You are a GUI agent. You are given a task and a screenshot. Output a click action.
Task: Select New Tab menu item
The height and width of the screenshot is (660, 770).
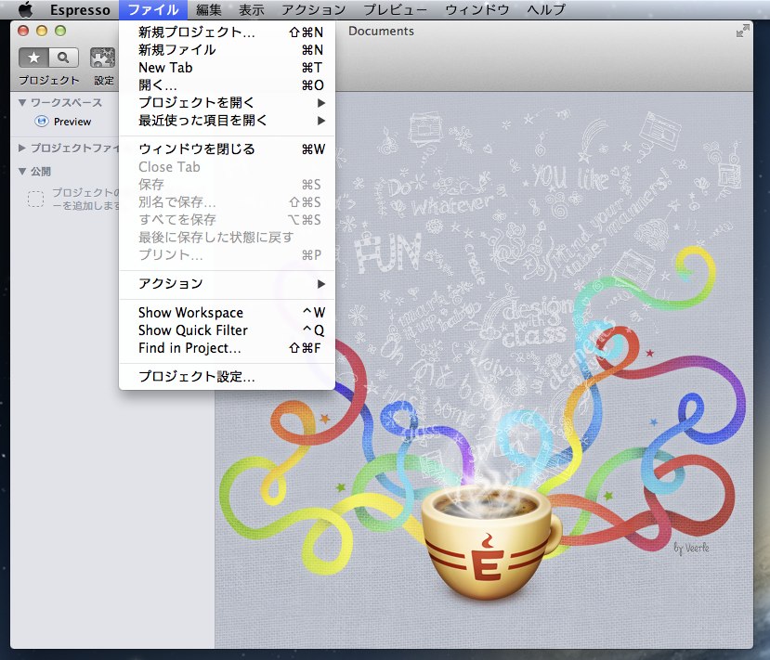pos(227,68)
